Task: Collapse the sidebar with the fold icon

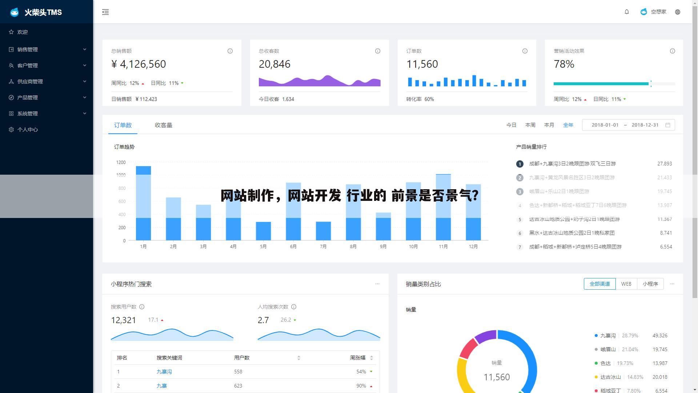Action: 105,12
